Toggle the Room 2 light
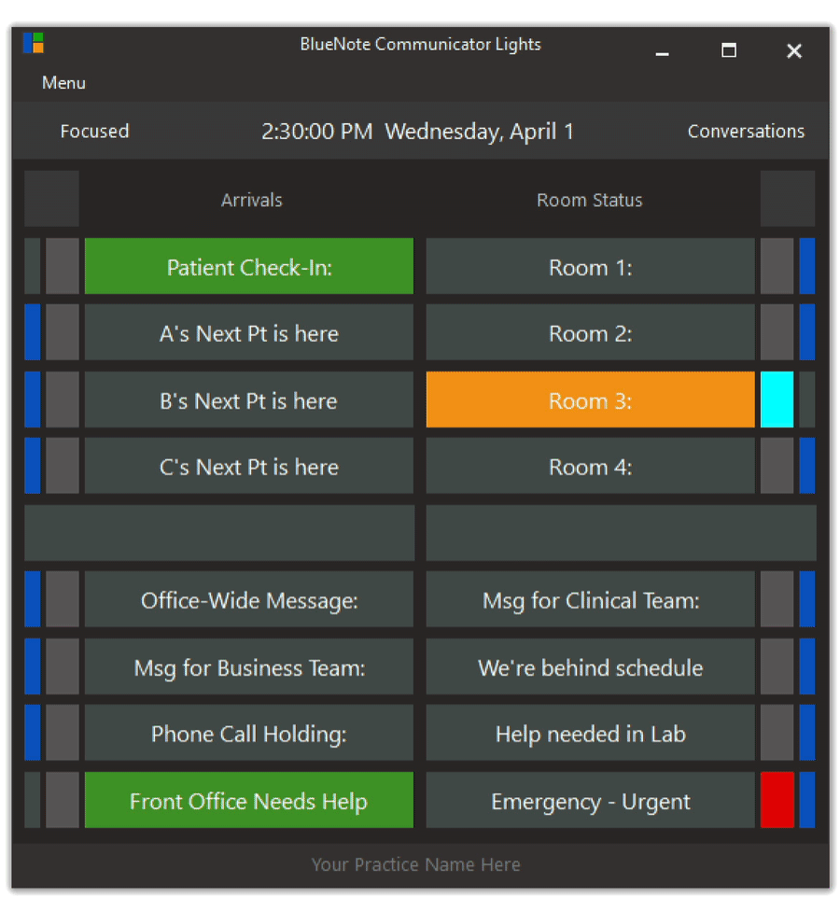This screenshot has height=911, width=840. (590, 332)
